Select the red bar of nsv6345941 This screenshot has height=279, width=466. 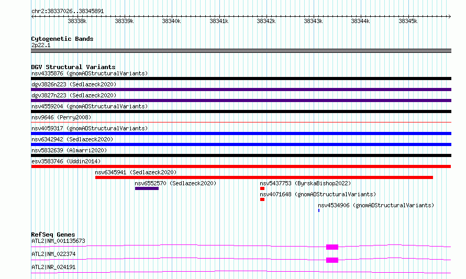point(264,177)
